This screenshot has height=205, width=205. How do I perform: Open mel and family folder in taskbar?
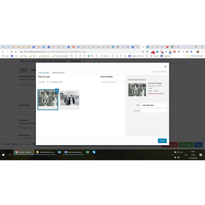click(x=45, y=152)
